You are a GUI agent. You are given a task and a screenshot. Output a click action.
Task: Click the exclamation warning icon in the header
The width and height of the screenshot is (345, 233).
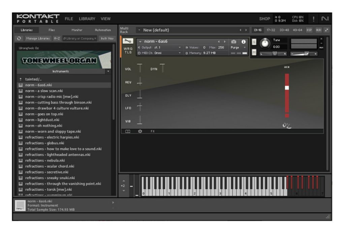[313, 19]
